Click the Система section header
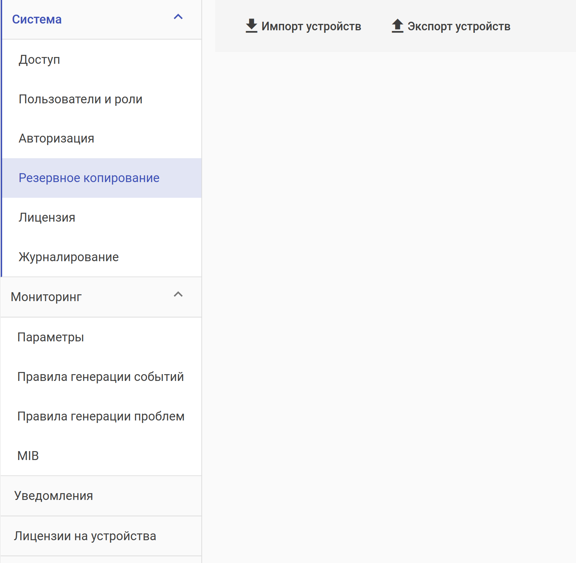 tap(37, 19)
